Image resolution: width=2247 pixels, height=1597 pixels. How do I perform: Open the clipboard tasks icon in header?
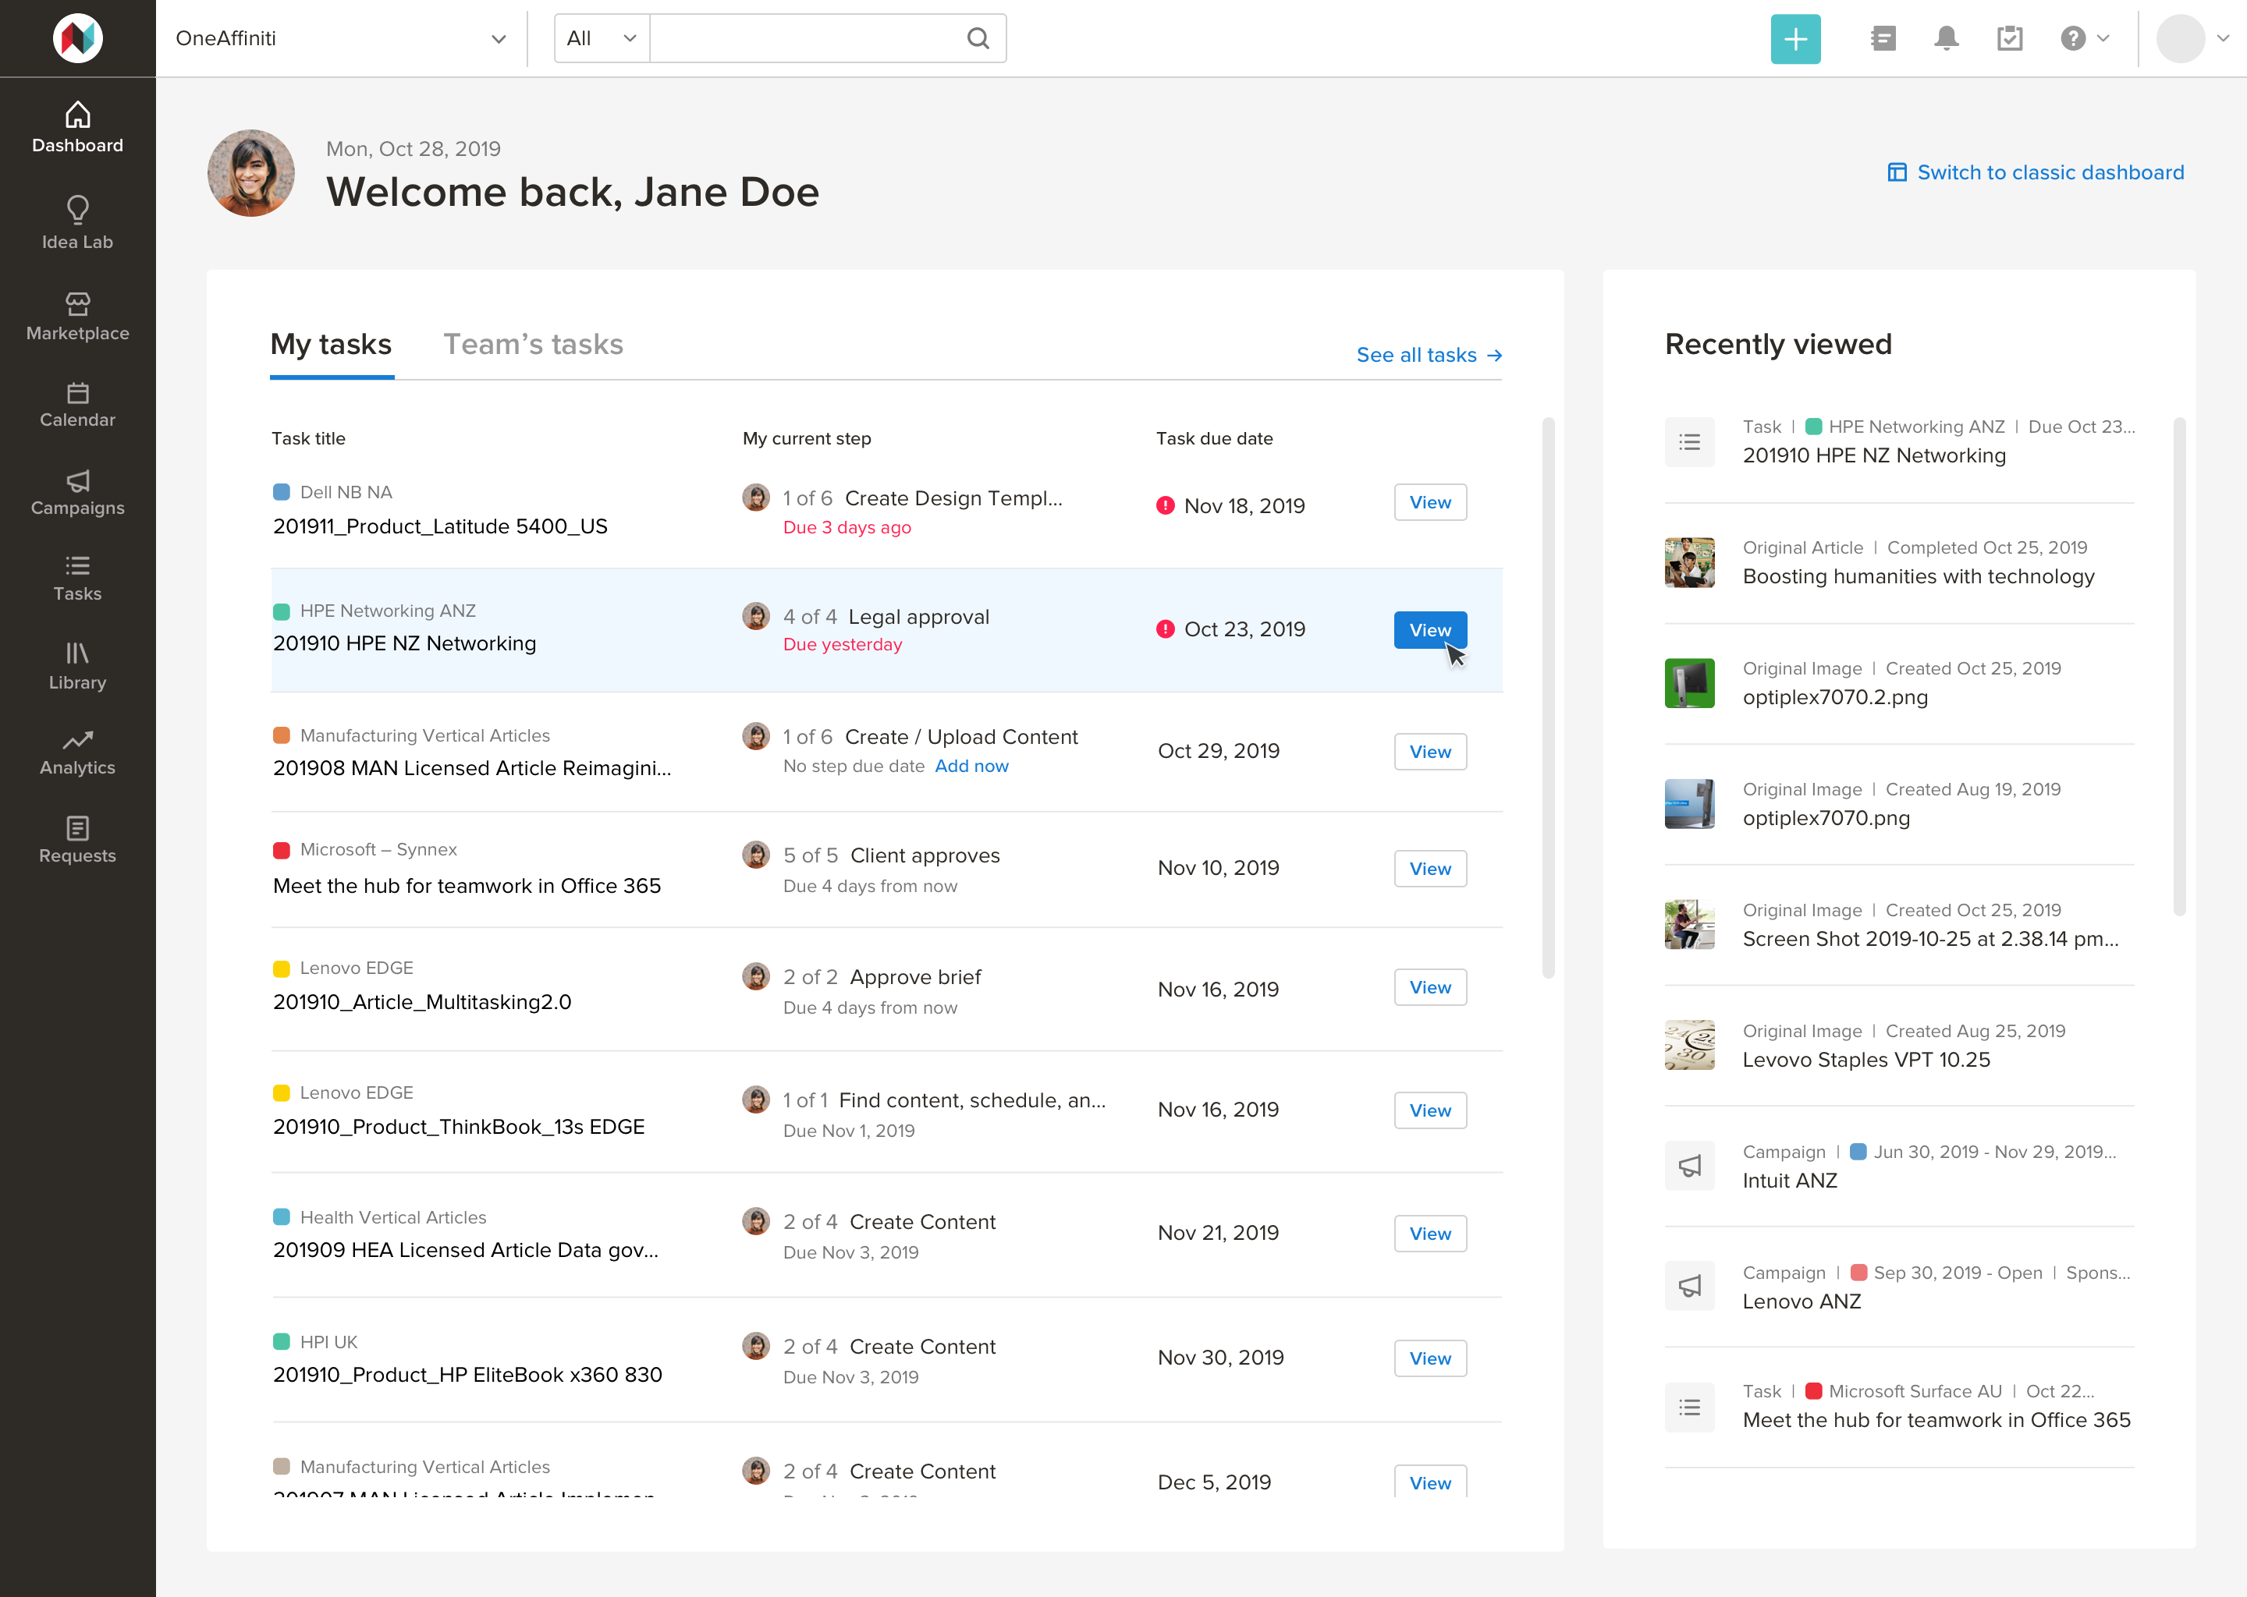[x=2009, y=38]
